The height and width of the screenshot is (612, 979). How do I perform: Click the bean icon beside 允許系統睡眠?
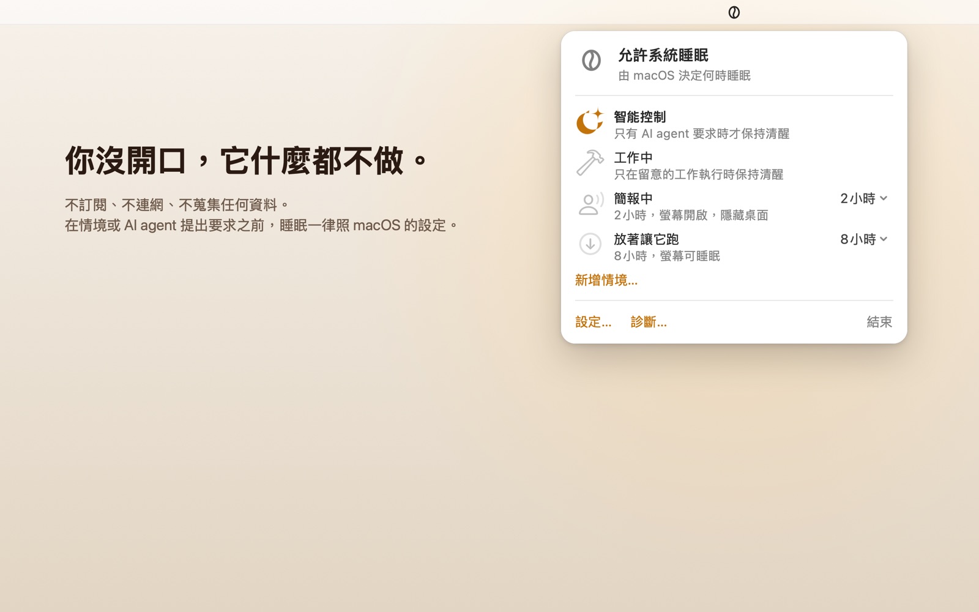point(591,61)
